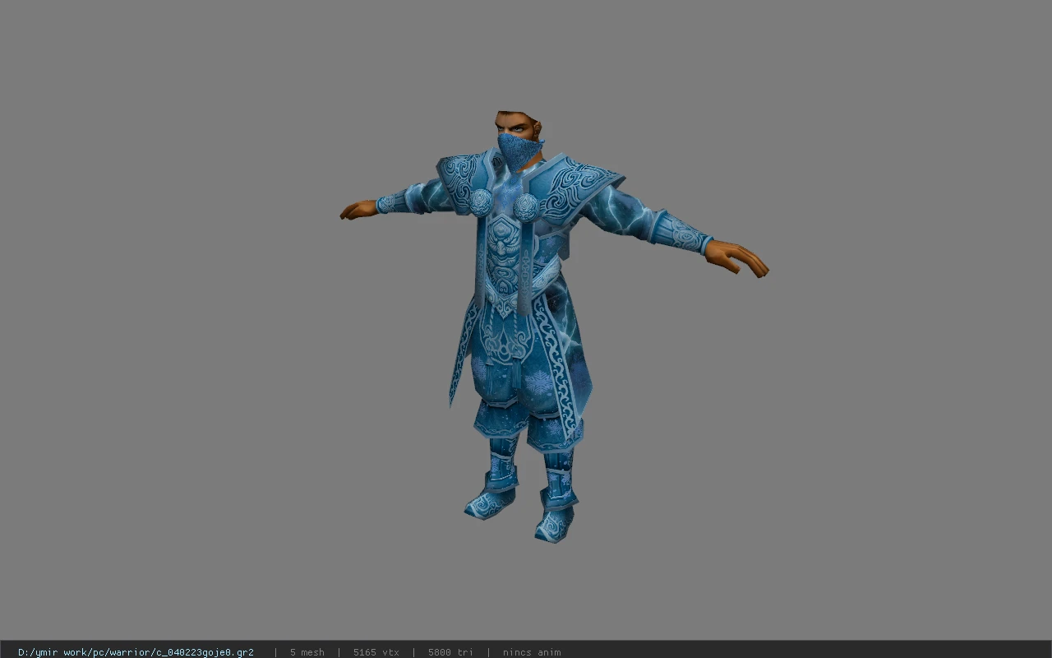Viewport: 1052px width, 658px height.
Task: Click the file path D:/ymir work/pc/warrior/c_040223goje0.gr2
Action: point(136,652)
